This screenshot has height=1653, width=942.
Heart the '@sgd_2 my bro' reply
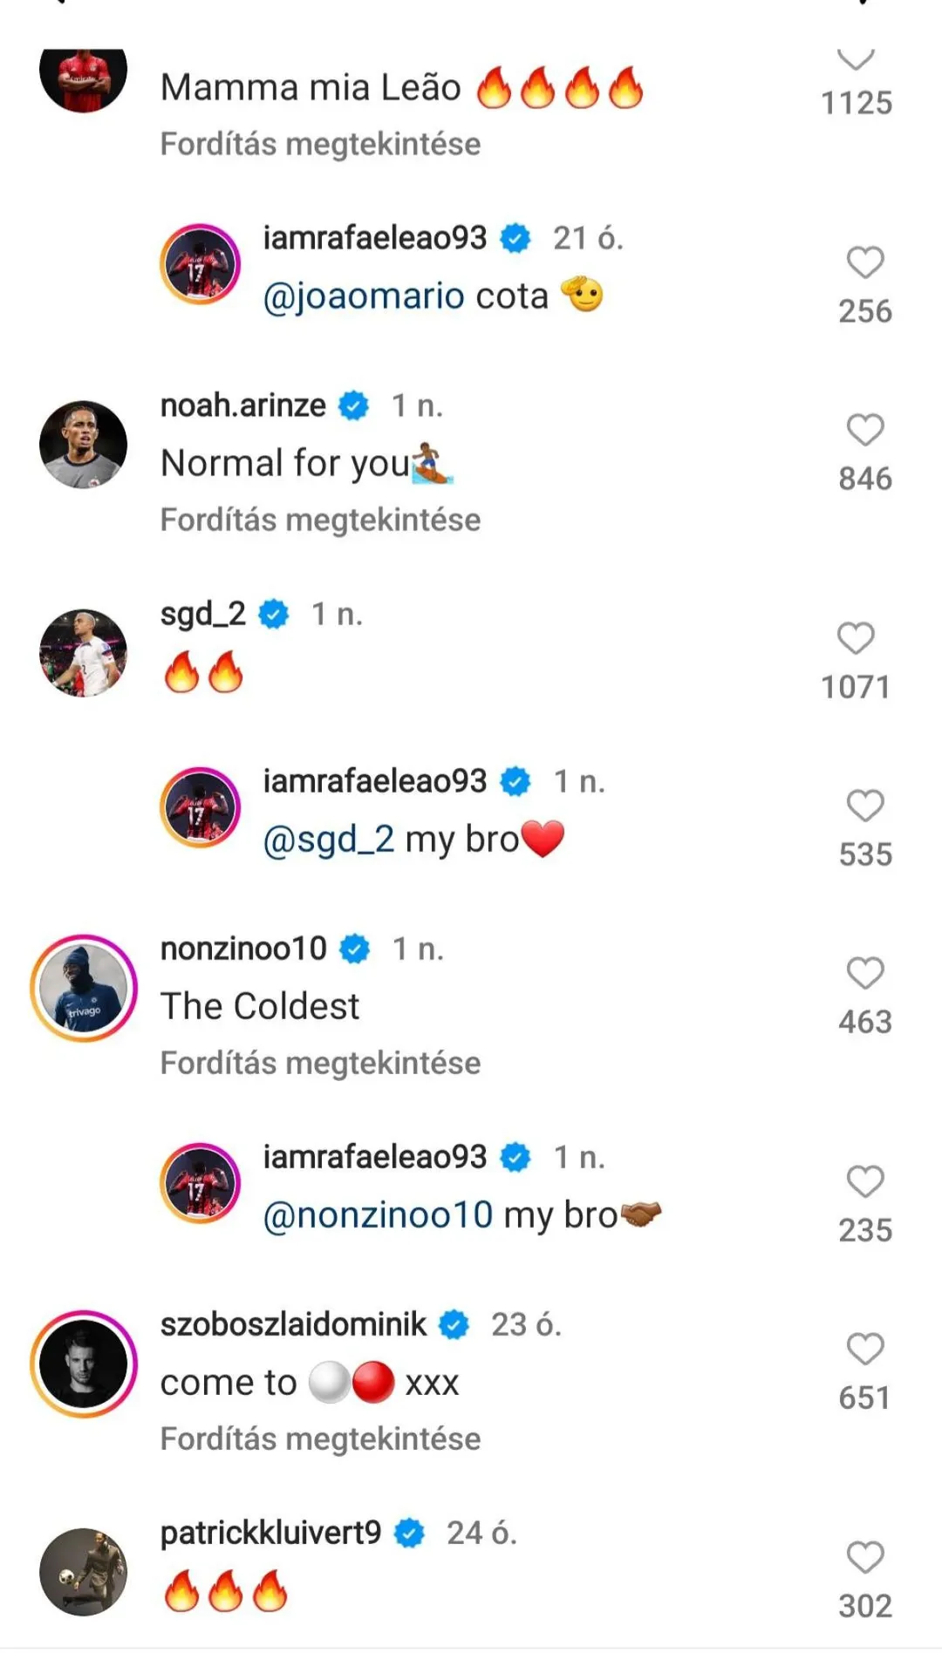tap(864, 806)
